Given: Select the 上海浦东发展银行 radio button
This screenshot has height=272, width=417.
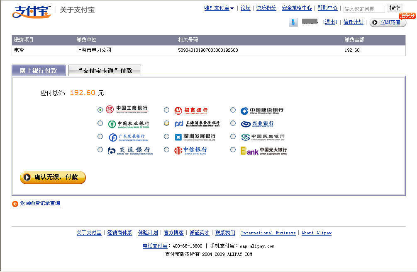Looking at the screenshot, I should pos(166,123).
